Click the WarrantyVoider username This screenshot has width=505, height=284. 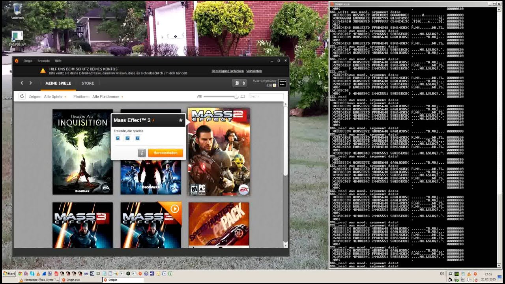click(264, 80)
